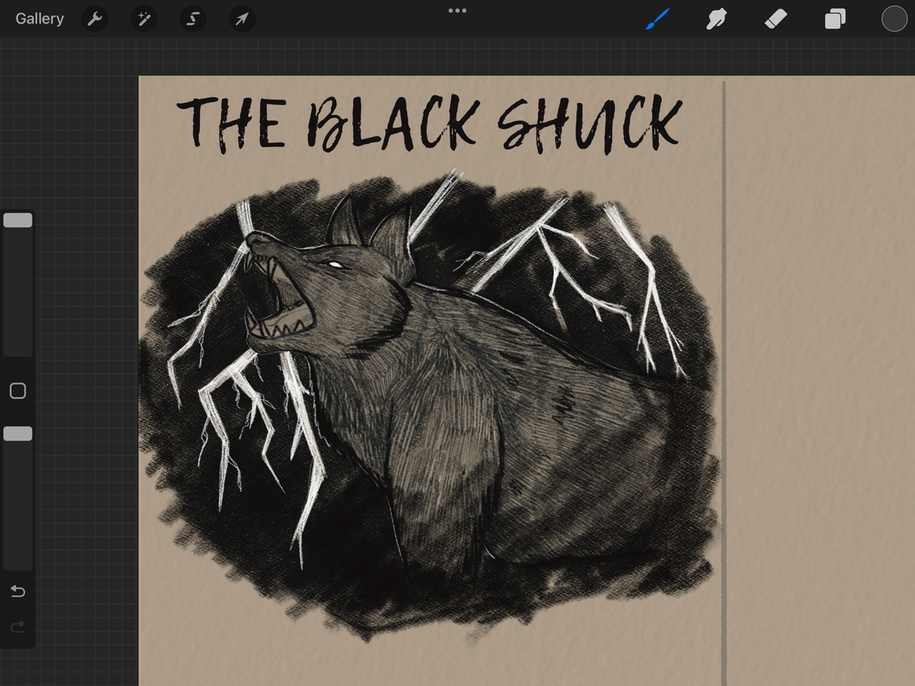Viewport: 915px width, 686px height.
Task: Open the Adjustments magic wand menu
Action: tap(143, 19)
